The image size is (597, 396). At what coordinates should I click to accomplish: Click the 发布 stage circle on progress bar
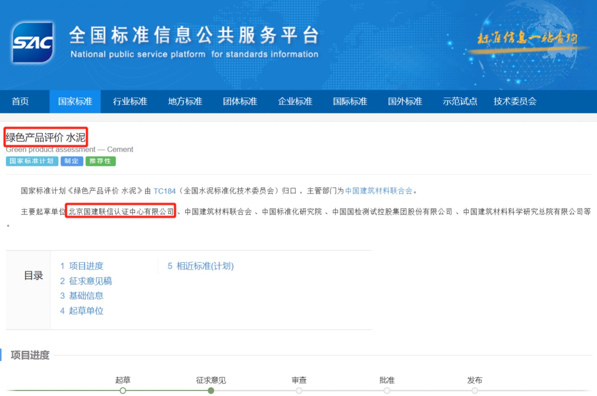475,390
